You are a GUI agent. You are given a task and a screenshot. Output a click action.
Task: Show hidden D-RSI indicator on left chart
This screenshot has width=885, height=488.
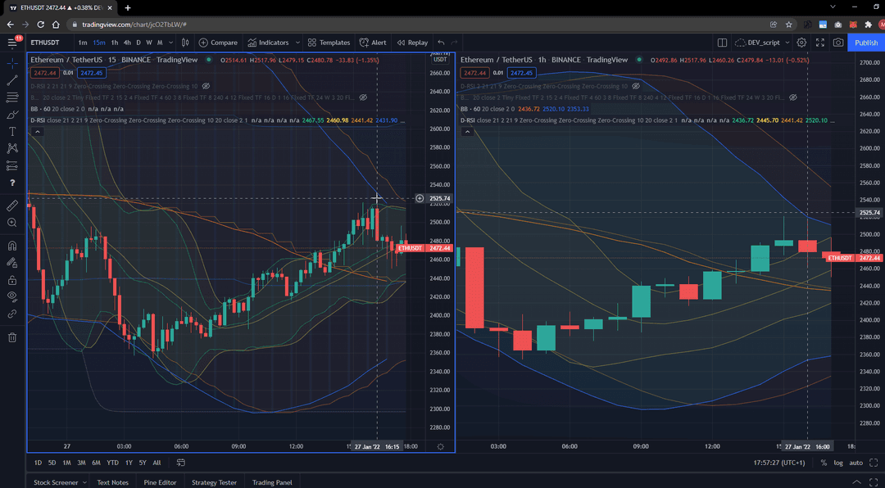[206, 86]
